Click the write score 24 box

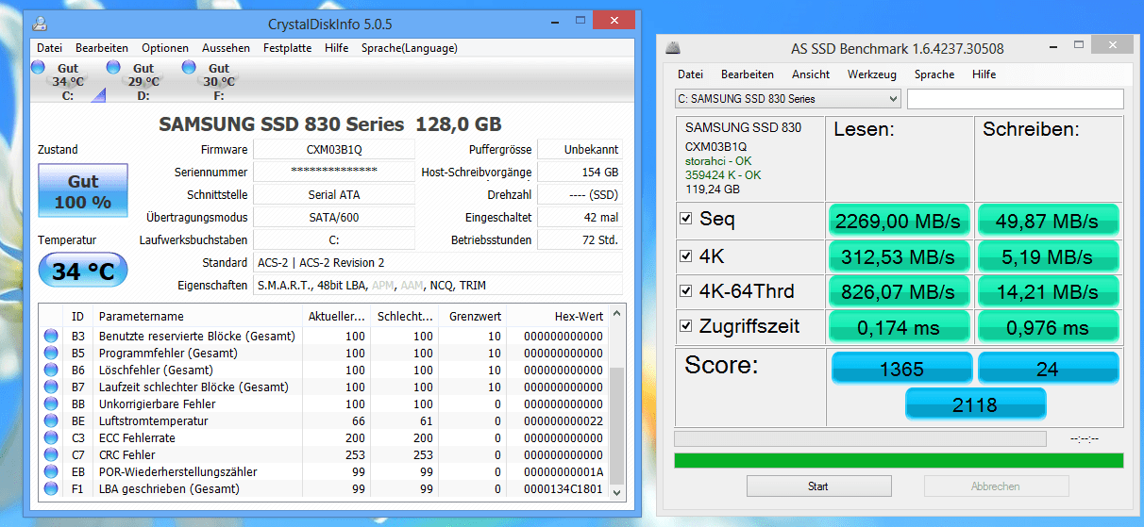[1048, 369]
